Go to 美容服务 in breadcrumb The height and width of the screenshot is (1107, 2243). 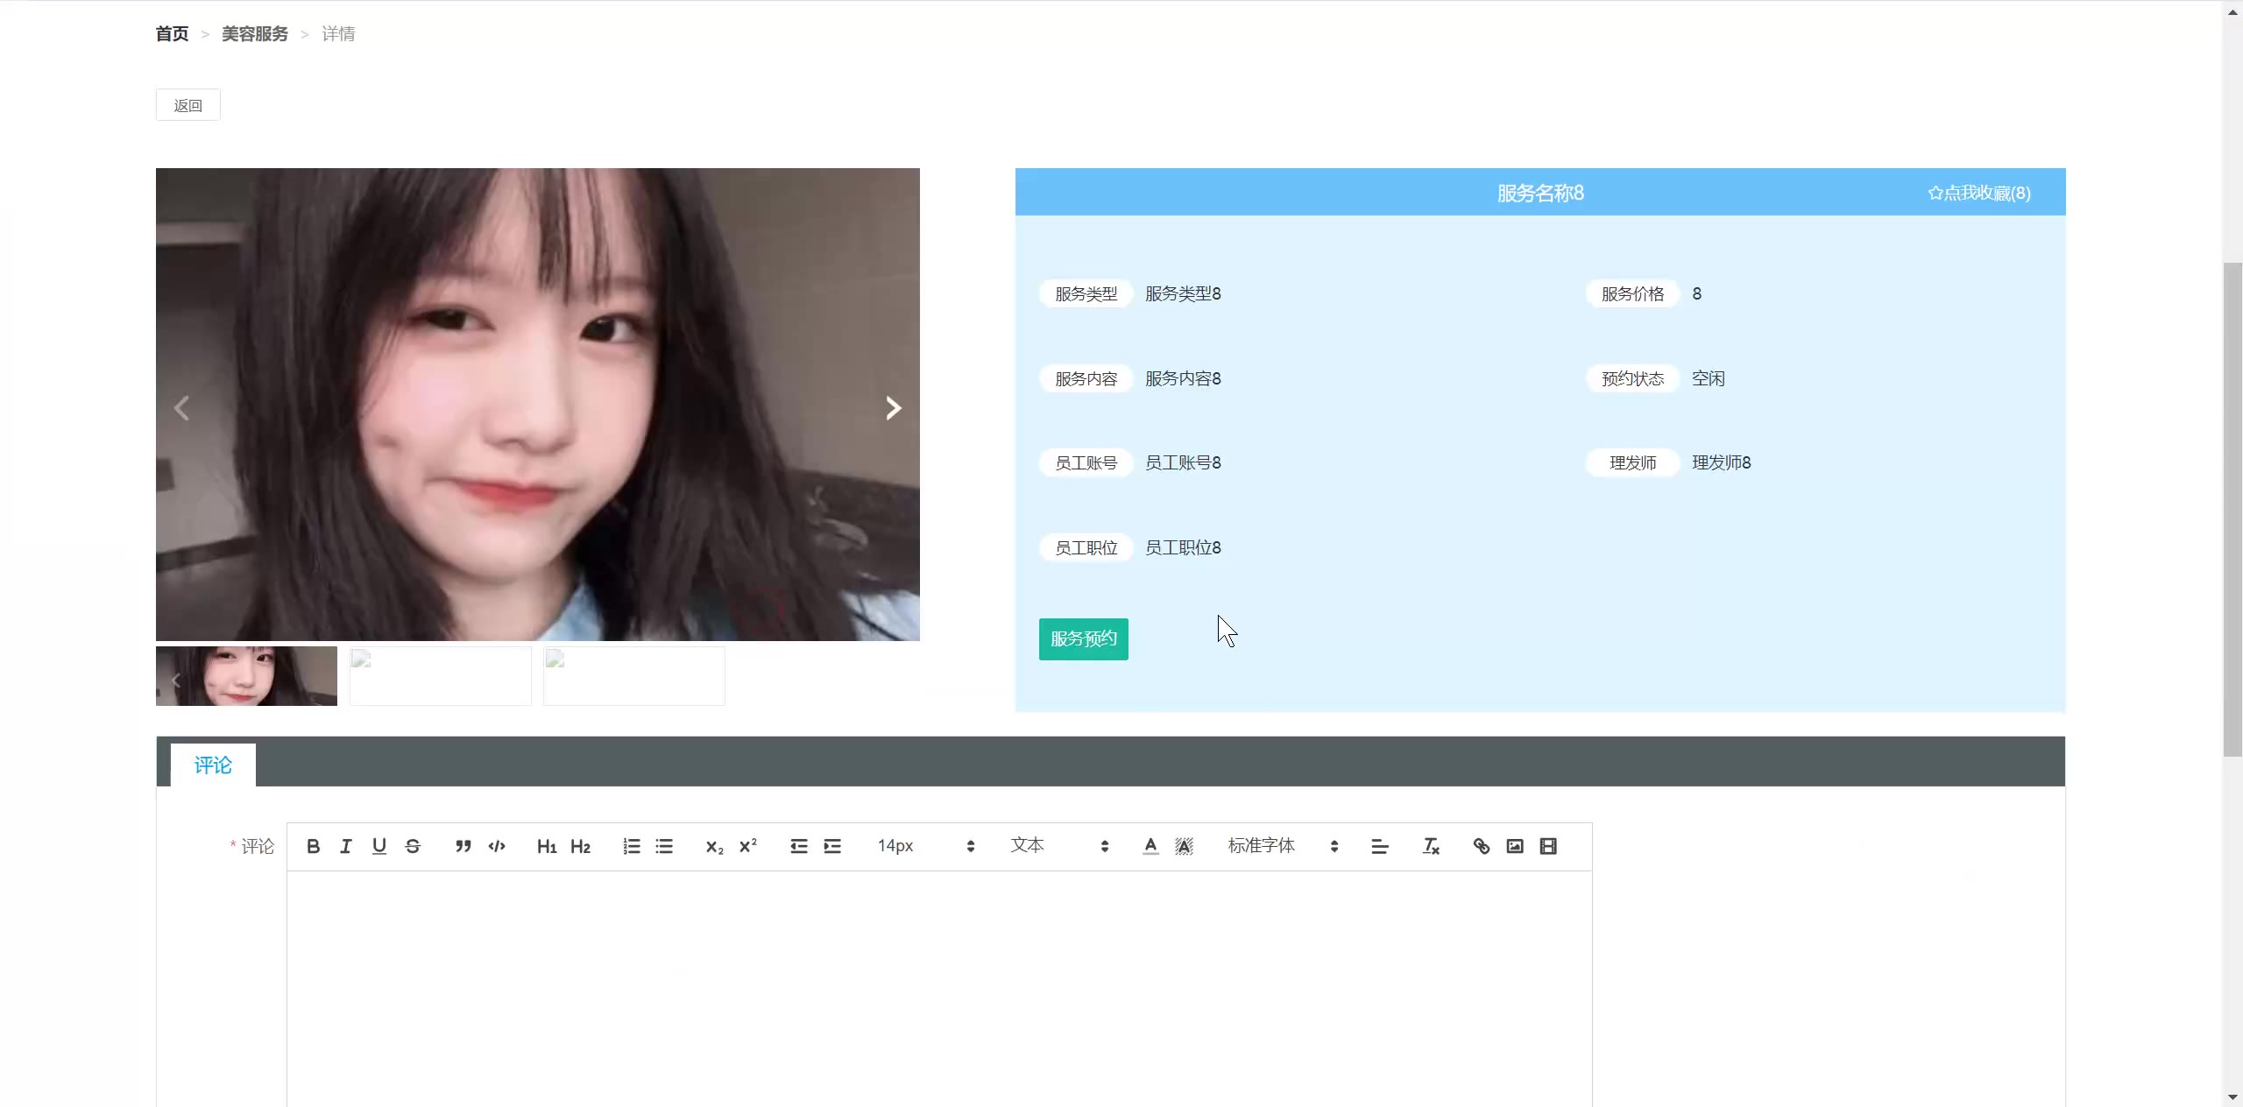254,34
